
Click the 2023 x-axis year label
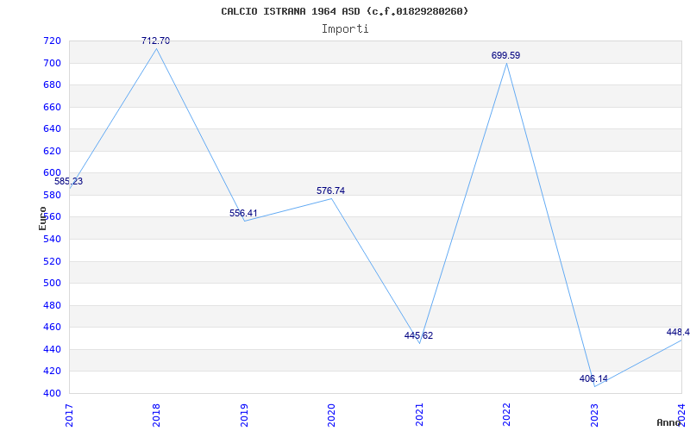click(x=594, y=415)
